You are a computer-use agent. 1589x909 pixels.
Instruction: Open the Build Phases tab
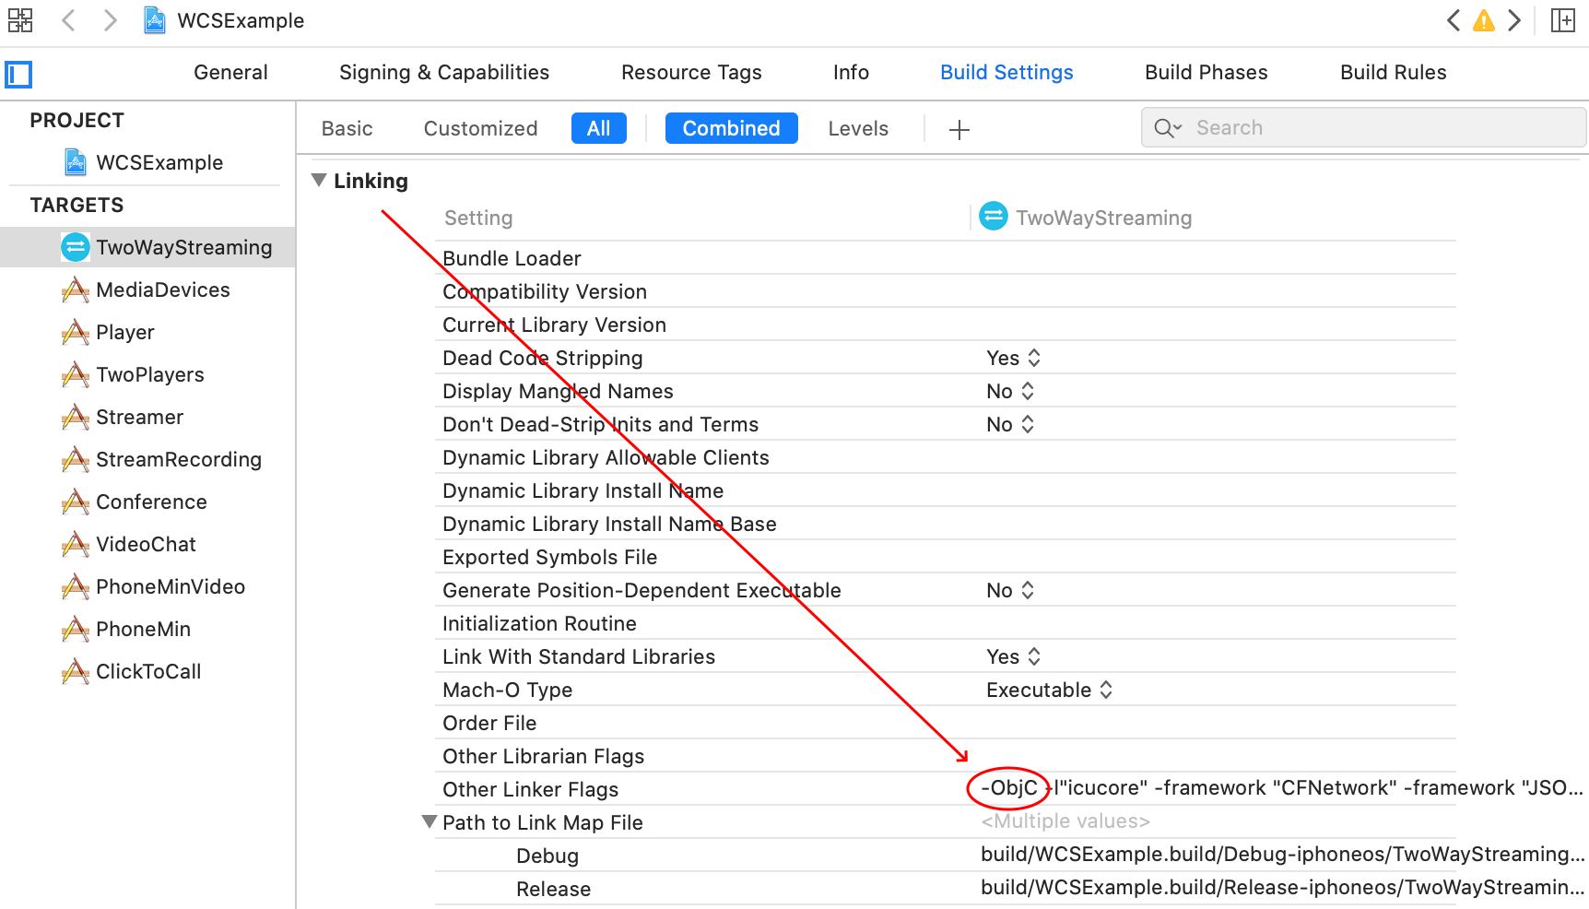tap(1206, 73)
